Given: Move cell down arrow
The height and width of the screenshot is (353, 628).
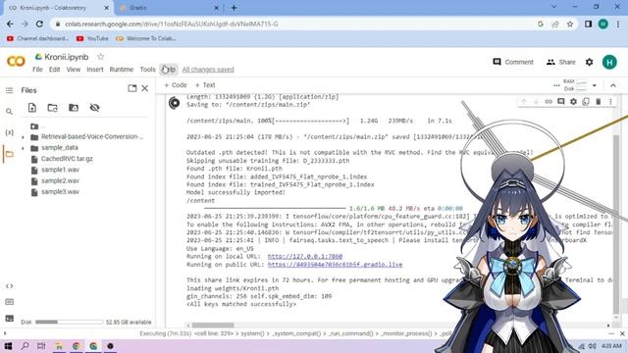Looking at the screenshot, I should (536, 102).
